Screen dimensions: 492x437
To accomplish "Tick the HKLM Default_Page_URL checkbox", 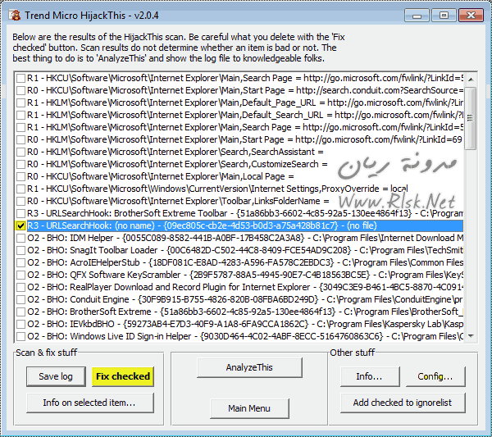I will [20, 102].
